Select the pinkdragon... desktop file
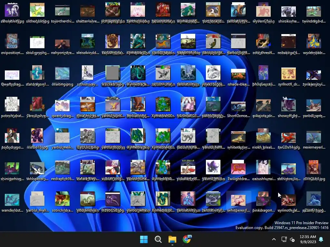 [264, 202]
